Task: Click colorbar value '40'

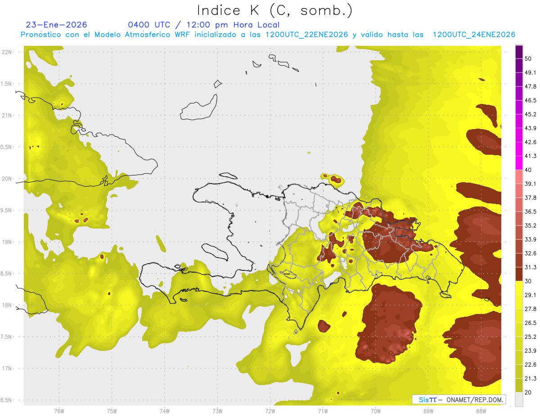Action: (528, 170)
